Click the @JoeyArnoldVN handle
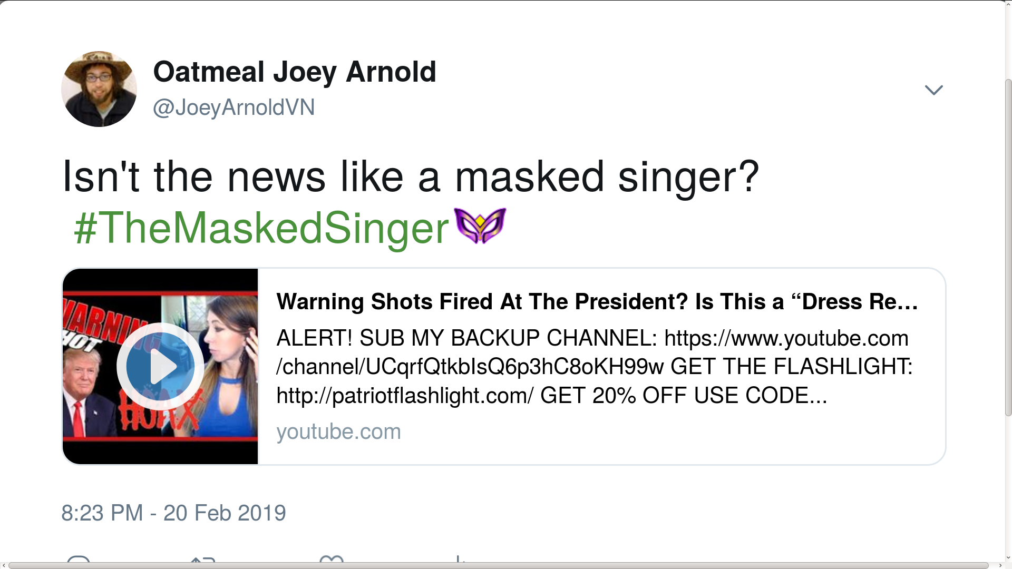The height and width of the screenshot is (569, 1012). [233, 107]
